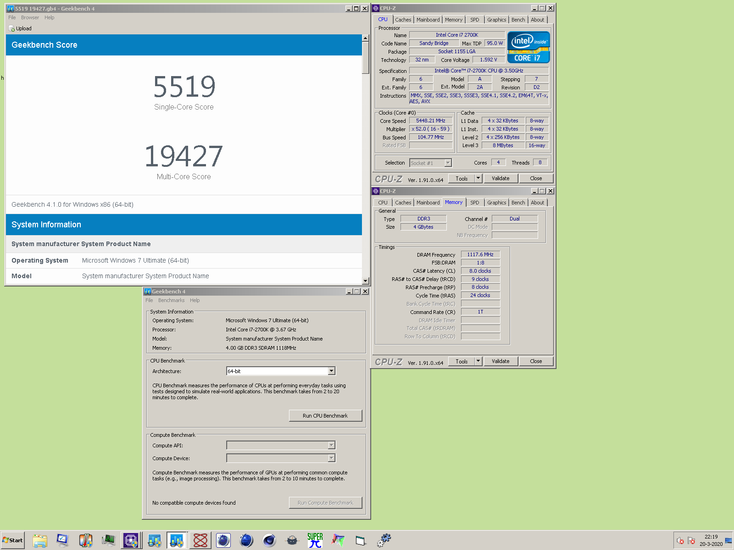The height and width of the screenshot is (550, 734).
Task: Click the Geekbench results scrollbar thumb
Action: [x=366, y=58]
